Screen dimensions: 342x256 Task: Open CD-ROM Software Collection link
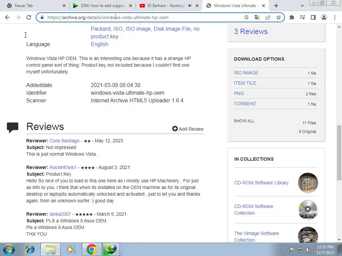[253, 210]
